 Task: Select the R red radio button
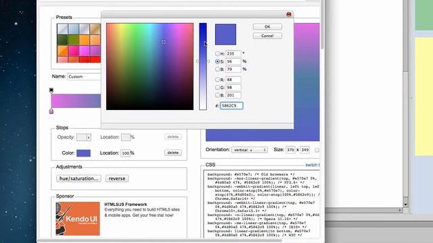pyautogui.click(x=217, y=80)
